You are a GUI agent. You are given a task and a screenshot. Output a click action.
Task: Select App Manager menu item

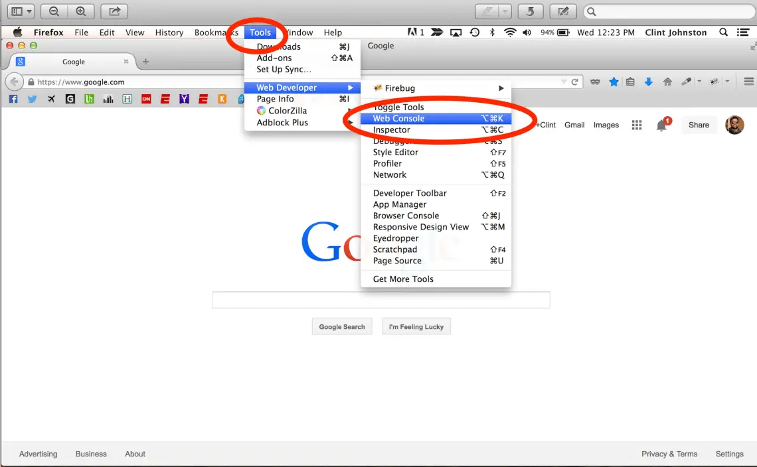[436, 204]
